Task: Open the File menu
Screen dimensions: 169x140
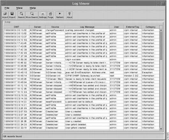Action: point(7,8)
